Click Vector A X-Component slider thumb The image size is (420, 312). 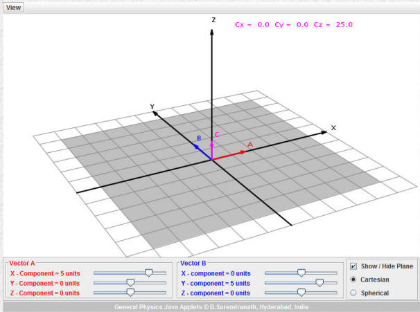[x=148, y=273]
